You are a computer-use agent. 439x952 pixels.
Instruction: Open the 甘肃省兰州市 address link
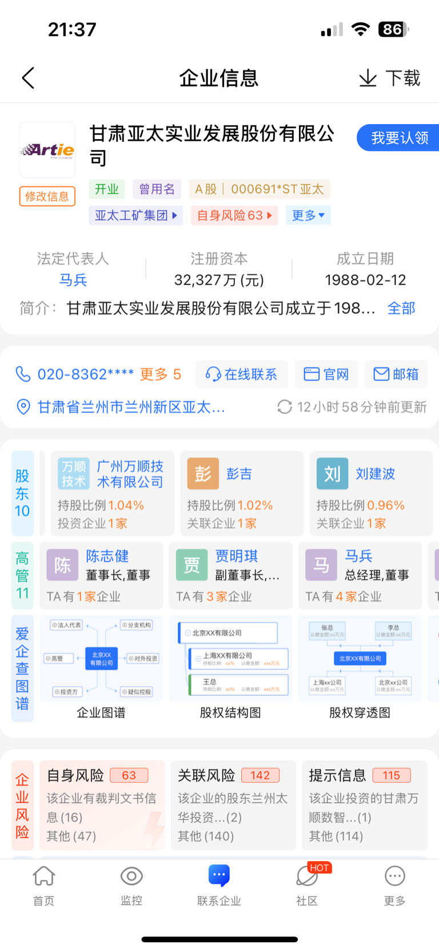[131, 407]
